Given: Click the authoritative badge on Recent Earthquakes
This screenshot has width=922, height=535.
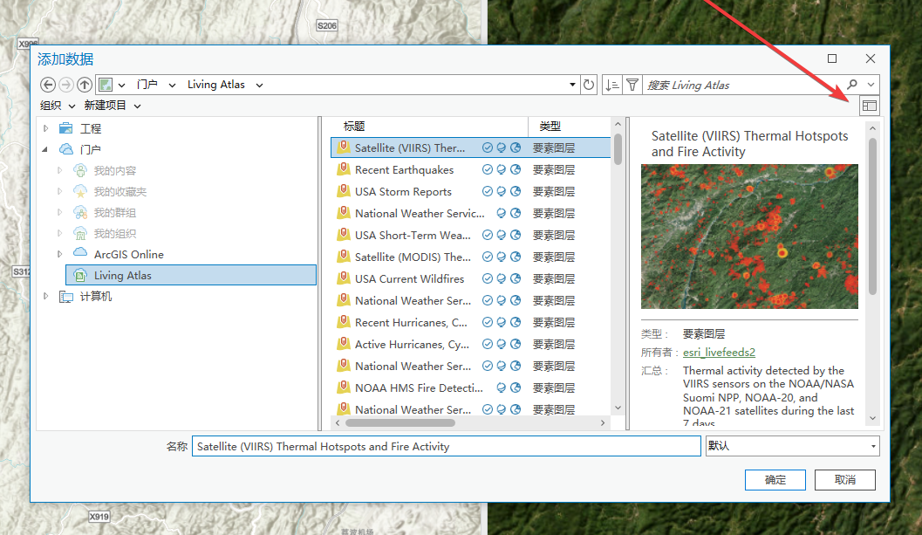Looking at the screenshot, I should click(x=488, y=169).
